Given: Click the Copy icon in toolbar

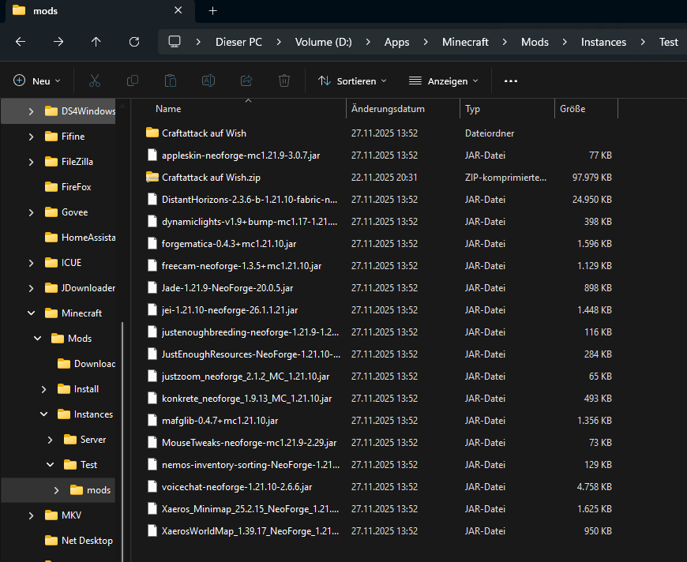Looking at the screenshot, I should 133,81.
